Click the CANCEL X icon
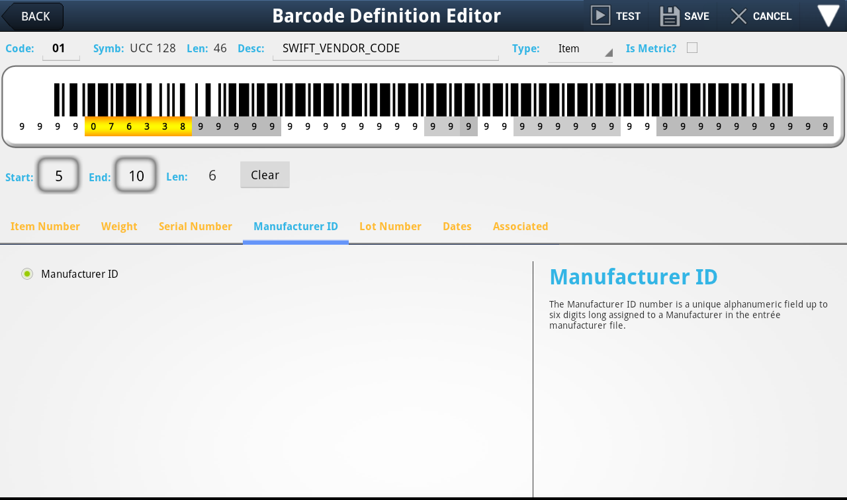The height and width of the screenshot is (500, 847). coord(738,16)
